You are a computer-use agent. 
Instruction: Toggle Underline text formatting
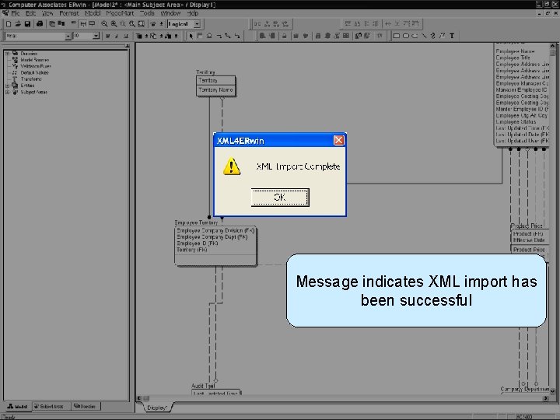[x=126, y=36]
